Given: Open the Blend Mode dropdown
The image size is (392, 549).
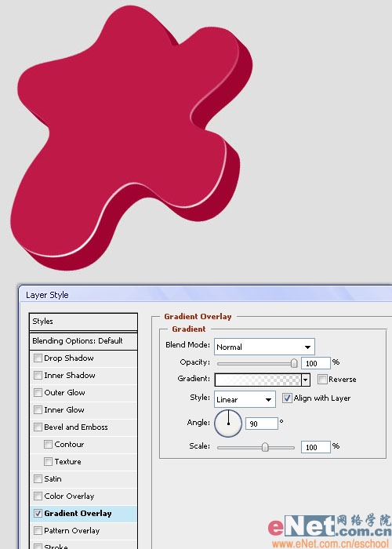Looking at the screenshot, I should point(264,347).
